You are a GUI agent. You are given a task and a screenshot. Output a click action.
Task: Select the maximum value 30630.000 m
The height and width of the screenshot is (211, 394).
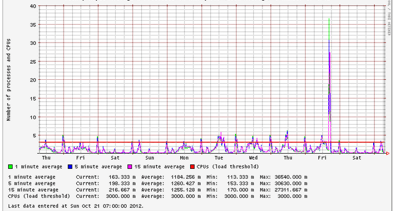pos(291,184)
